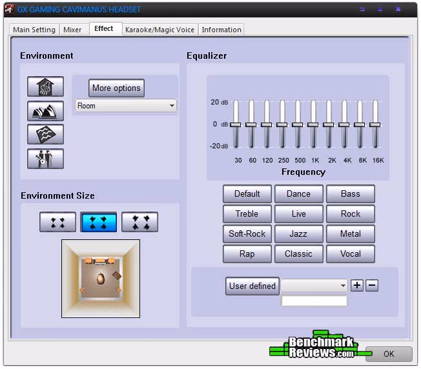421x369 pixels.
Task: Choose the medium environment size button
Action: (x=99, y=222)
